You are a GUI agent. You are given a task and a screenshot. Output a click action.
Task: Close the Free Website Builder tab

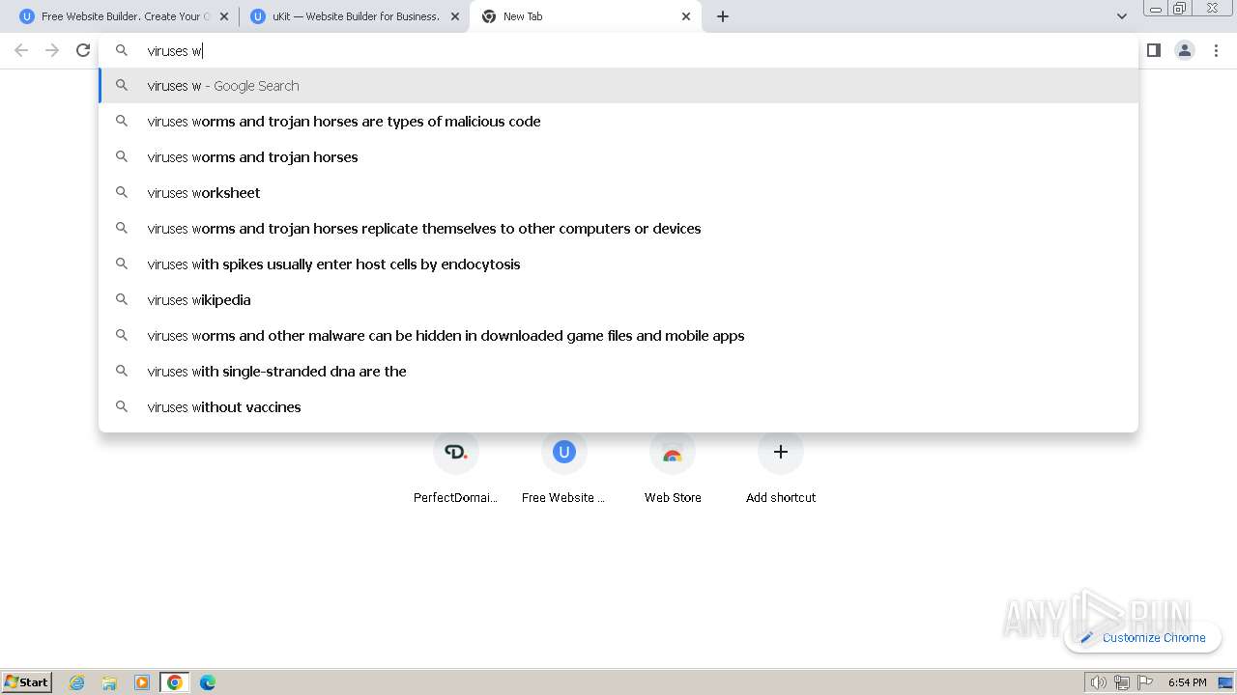coord(224,16)
